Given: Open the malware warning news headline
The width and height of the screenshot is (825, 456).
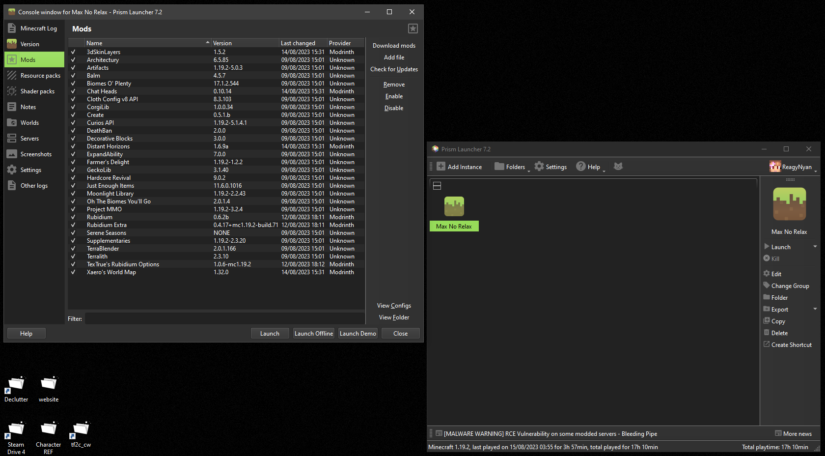Looking at the screenshot, I should tap(550, 434).
